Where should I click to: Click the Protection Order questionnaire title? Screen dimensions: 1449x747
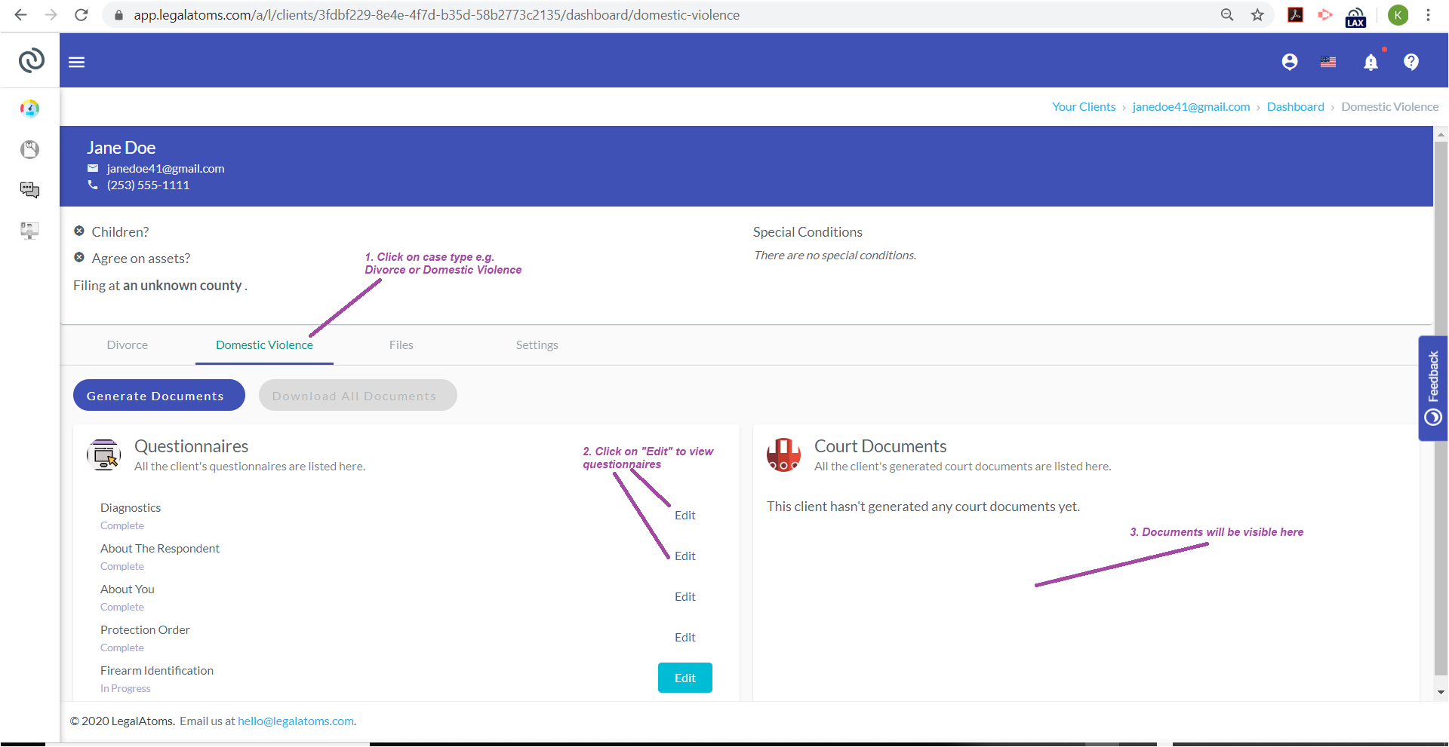(x=145, y=629)
